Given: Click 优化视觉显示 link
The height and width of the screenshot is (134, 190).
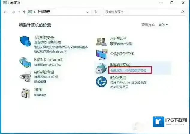Looking at the screenshot, I should [119, 87].
